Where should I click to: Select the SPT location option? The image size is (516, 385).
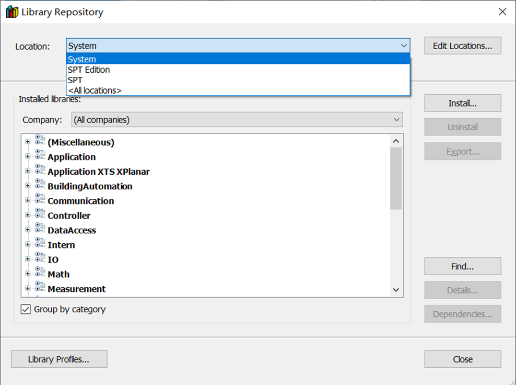(x=75, y=80)
